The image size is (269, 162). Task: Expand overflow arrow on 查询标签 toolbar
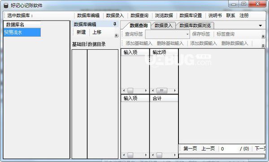click(263, 37)
